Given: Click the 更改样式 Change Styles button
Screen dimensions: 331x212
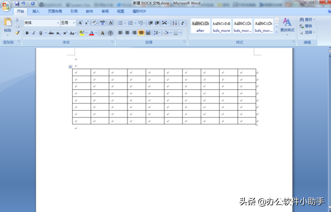Looking at the screenshot, I should [287, 26].
